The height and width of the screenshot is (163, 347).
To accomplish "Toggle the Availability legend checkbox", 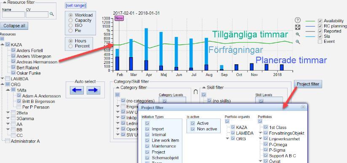I will click(x=320, y=21).
